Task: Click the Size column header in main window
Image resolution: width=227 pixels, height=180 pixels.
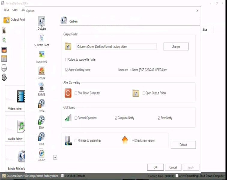Action: 205,29
